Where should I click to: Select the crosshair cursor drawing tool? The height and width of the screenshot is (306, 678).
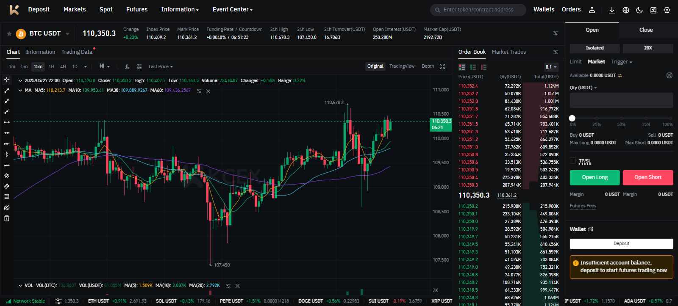tap(6, 80)
